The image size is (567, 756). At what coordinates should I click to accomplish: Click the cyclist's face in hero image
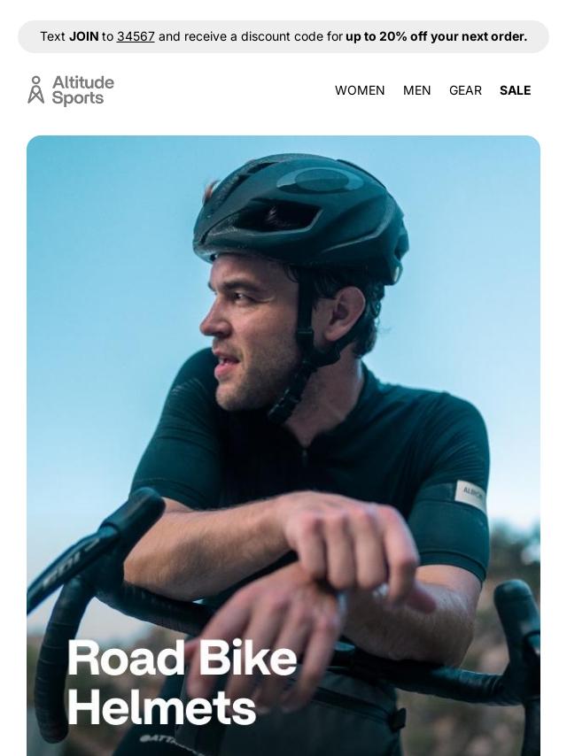(x=251, y=333)
